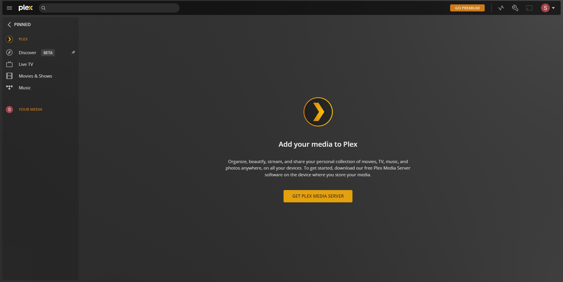Open the hamburger navigation menu
Screen dimensions: 563x282
(9, 8)
